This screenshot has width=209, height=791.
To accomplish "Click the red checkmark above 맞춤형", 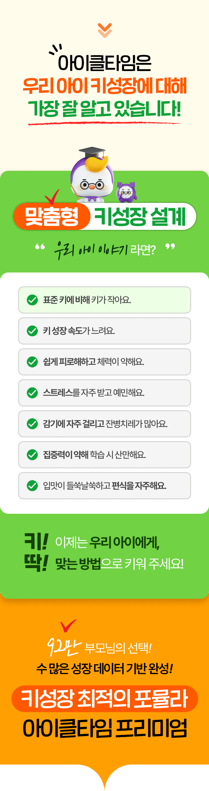I will click(52, 196).
